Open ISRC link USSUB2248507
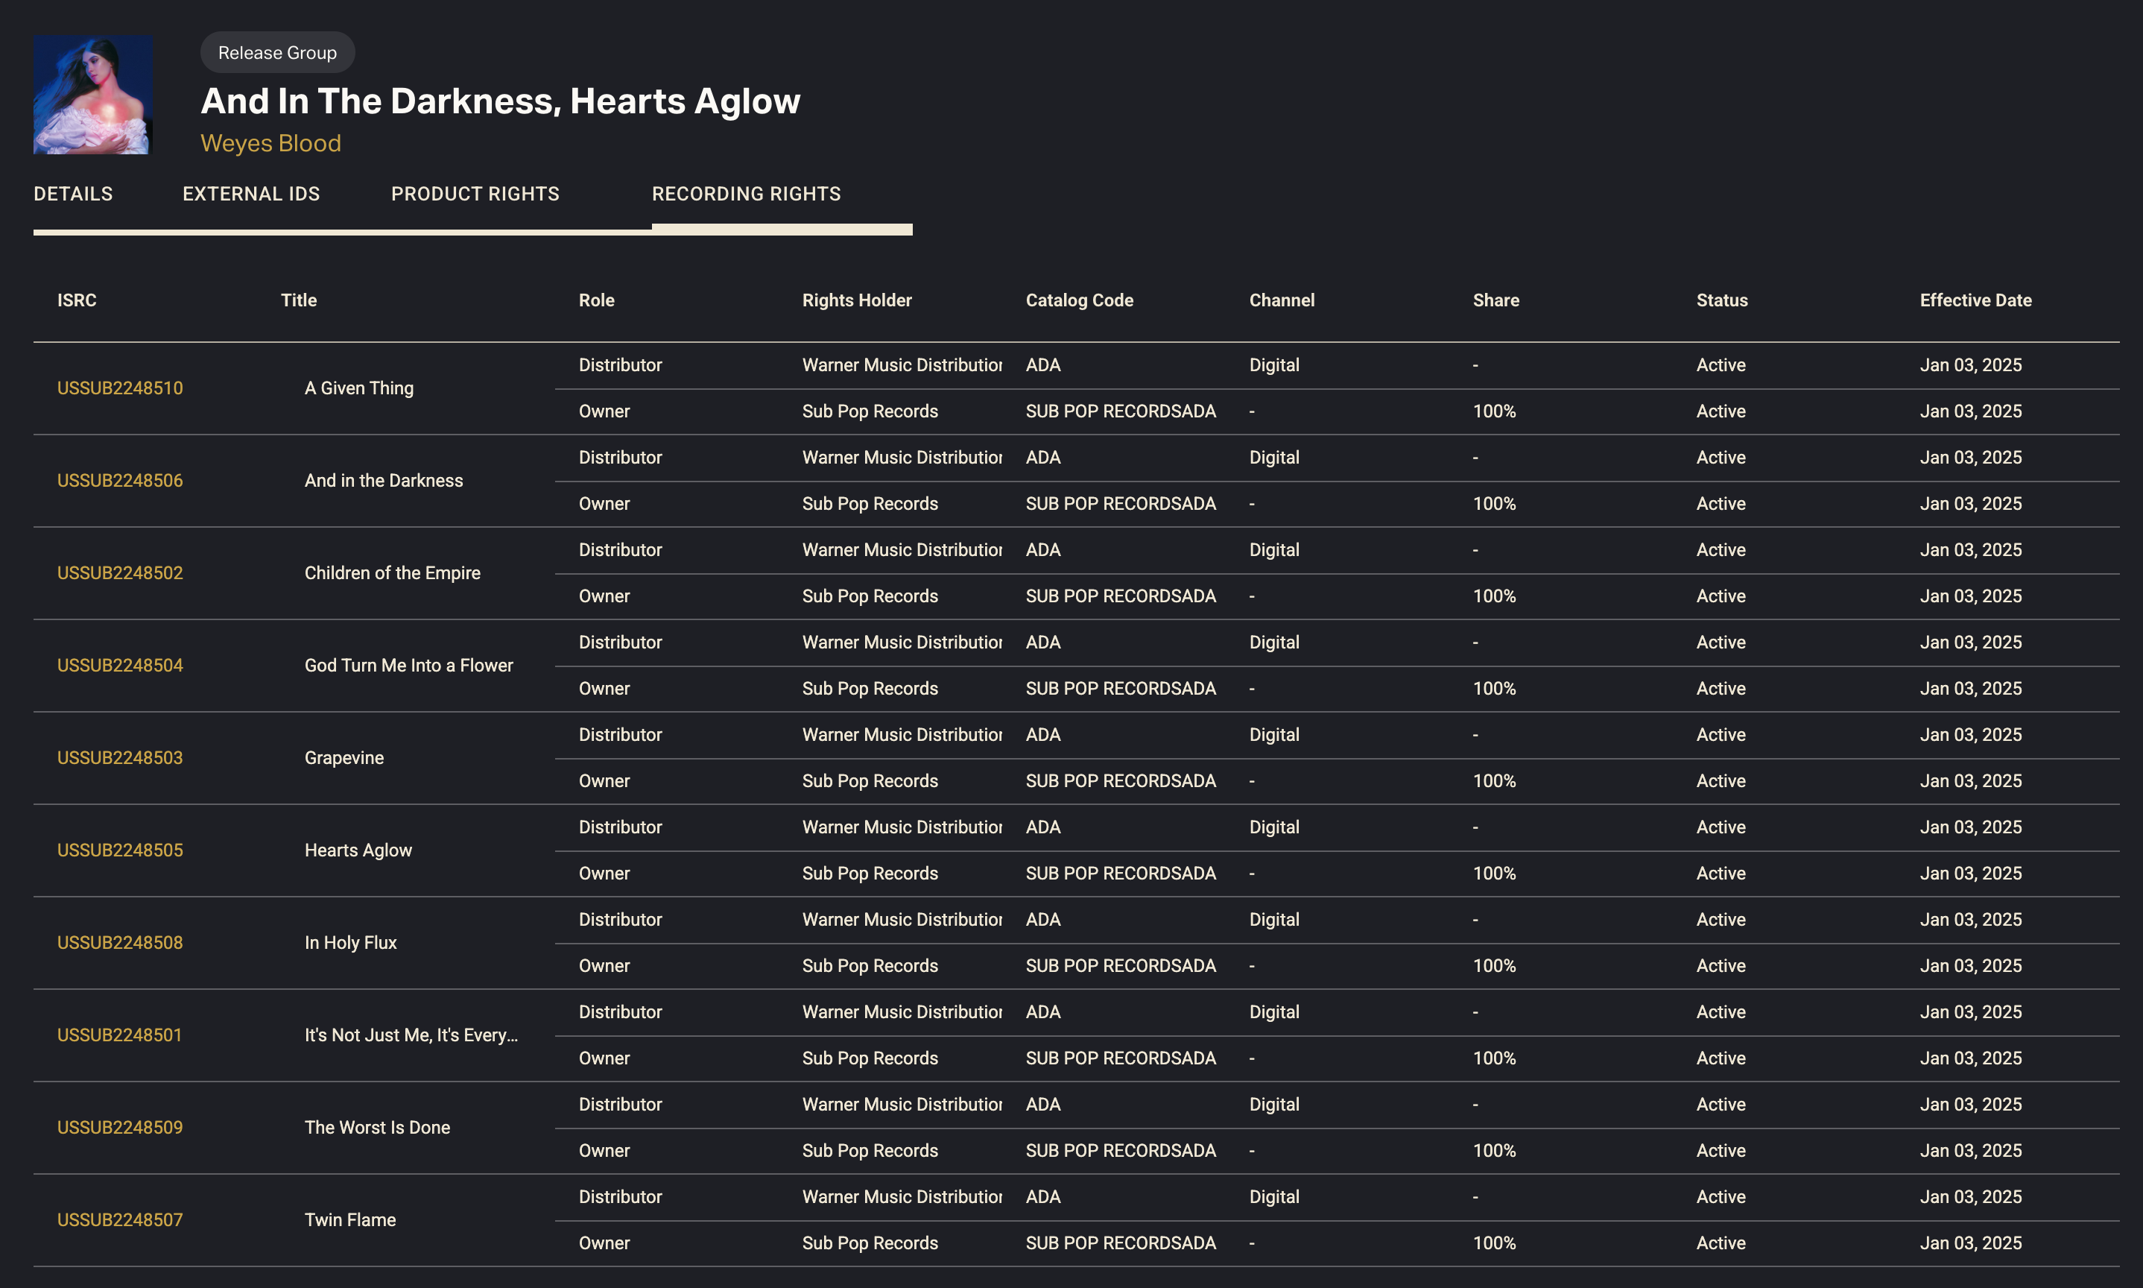This screenshot has width=2143, height=1288. pos(120,1219)
